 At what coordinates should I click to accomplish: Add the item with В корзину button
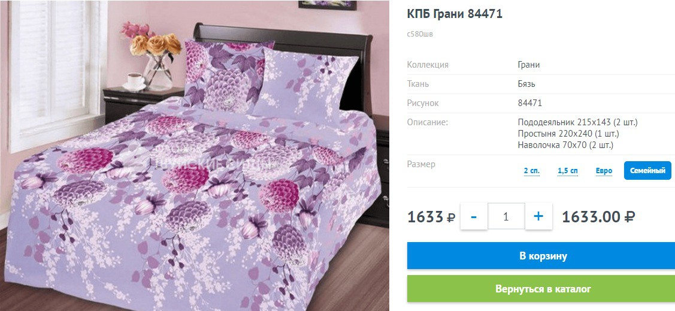coord(541,256)
